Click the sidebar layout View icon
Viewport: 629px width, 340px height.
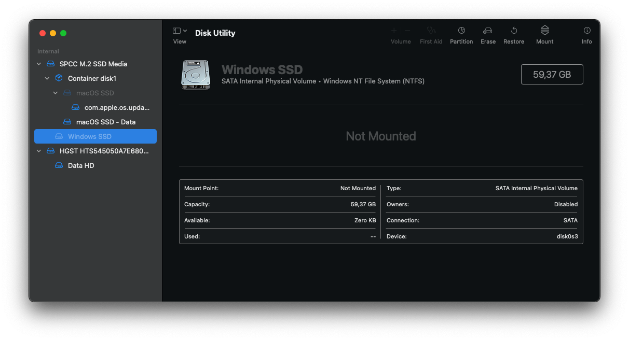176,31
